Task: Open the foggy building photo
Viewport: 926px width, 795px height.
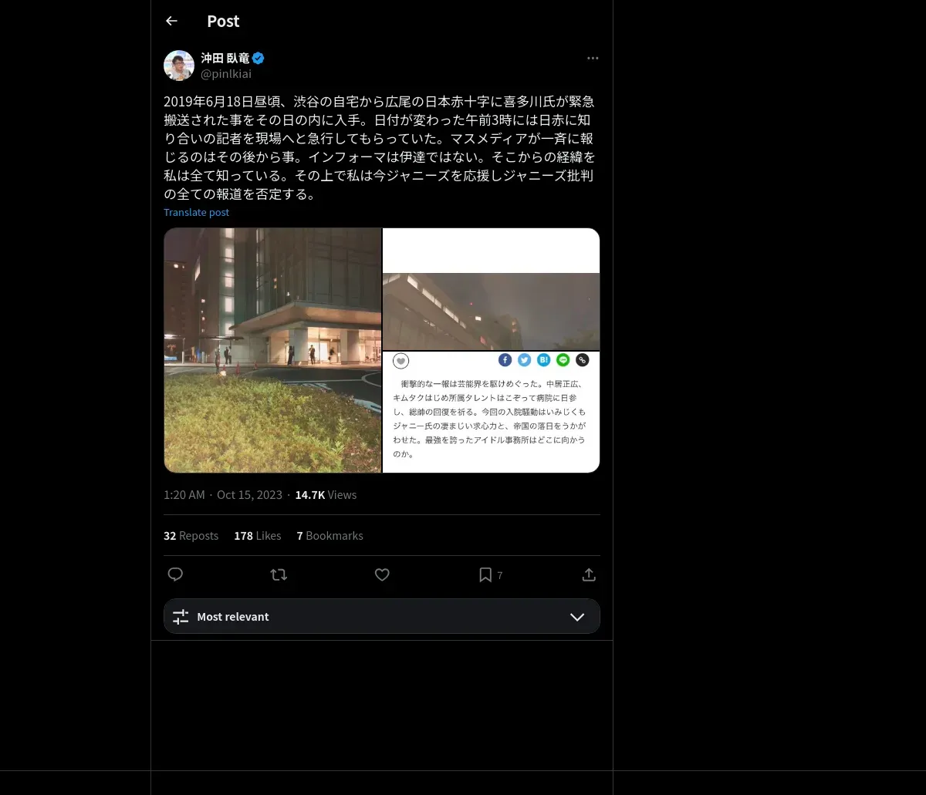Action: point(492,289)
